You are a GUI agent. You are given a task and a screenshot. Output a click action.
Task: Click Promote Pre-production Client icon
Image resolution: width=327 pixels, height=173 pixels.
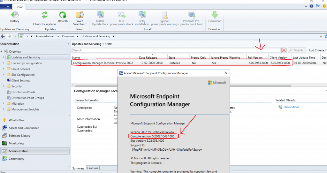coord(192,15)
